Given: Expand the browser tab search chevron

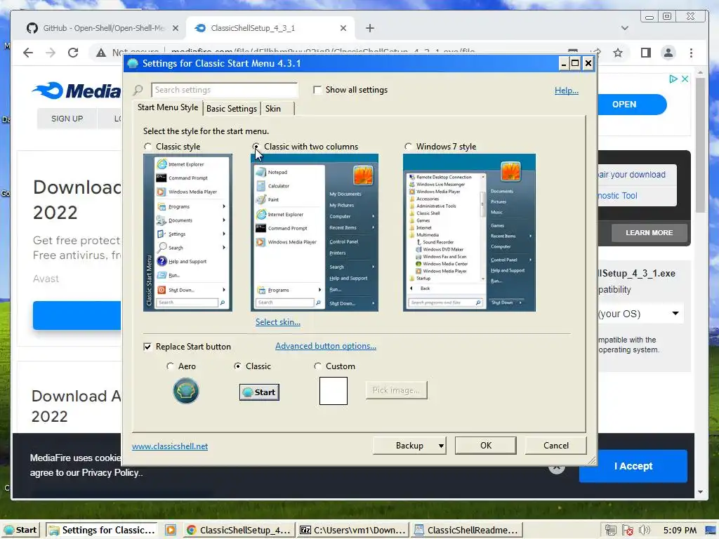Looking at the screenshot, I should tap(624, 28).
